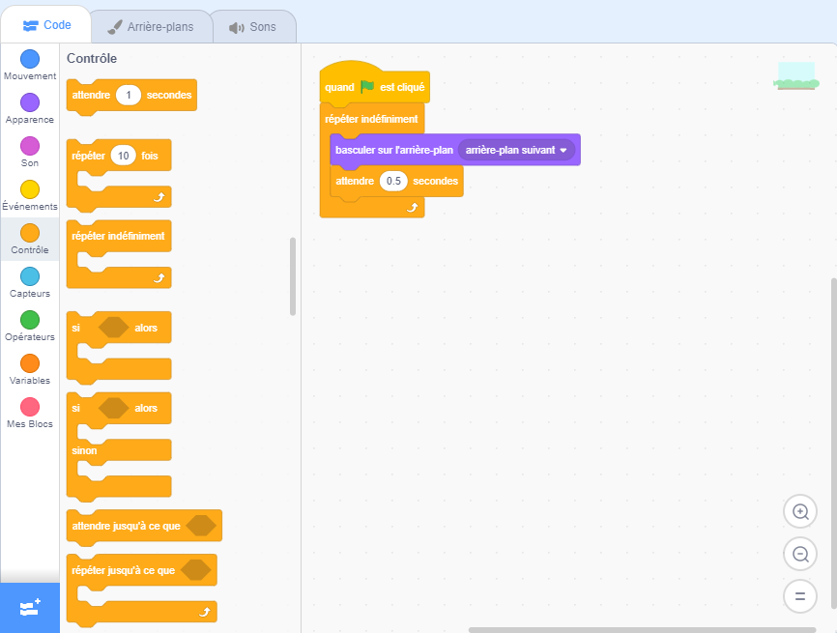Go to Variables block category

[30, 363]
